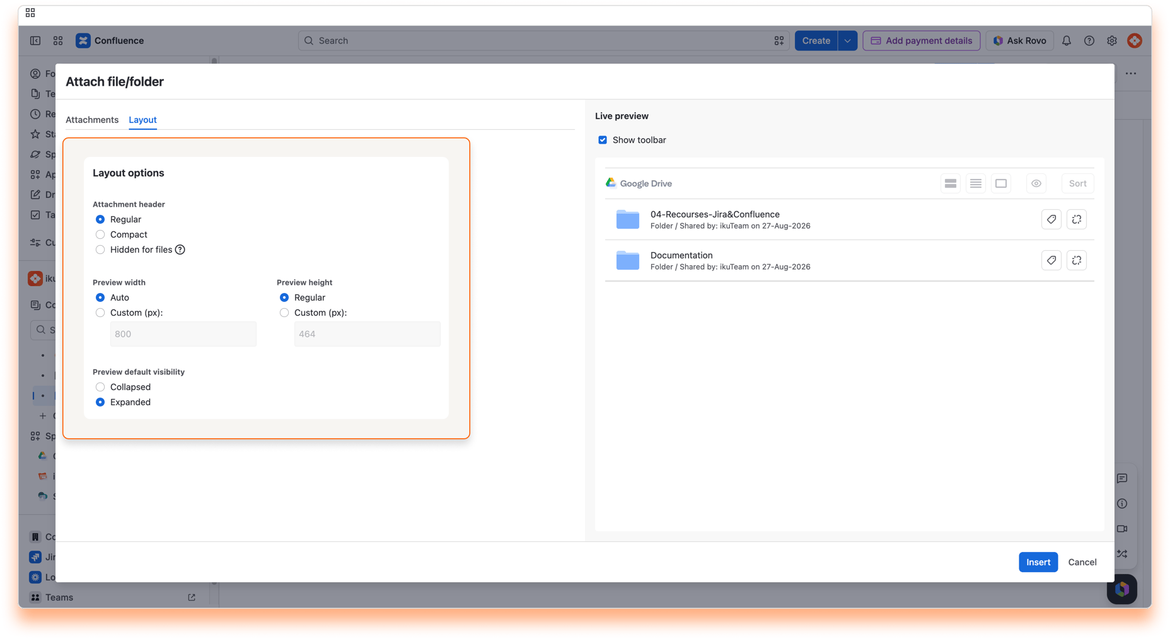
Task: Click the label tag icon for 04-Recourses-Jira&Confluence
Action: click(1051, 219)
